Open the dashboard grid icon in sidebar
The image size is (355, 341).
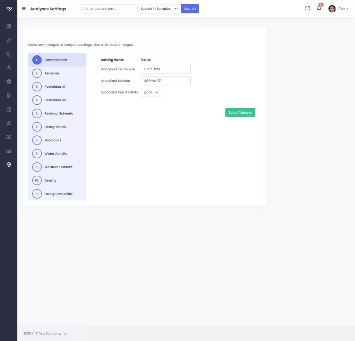[x=9, y=26]
